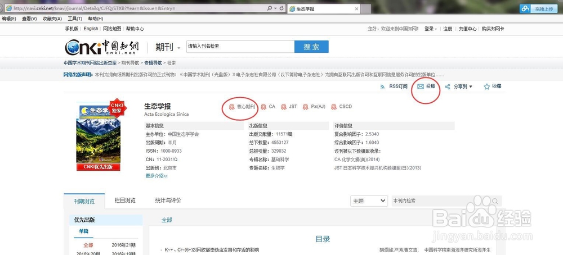This screenshot has width=563, height=255.
Task: Click the 专辑导航 breadcrumb link
Action: pos(153,63)
